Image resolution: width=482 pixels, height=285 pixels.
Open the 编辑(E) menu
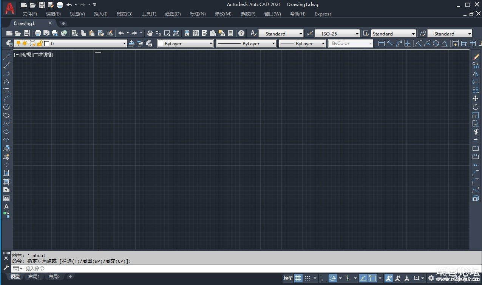(x=53, y=14)
